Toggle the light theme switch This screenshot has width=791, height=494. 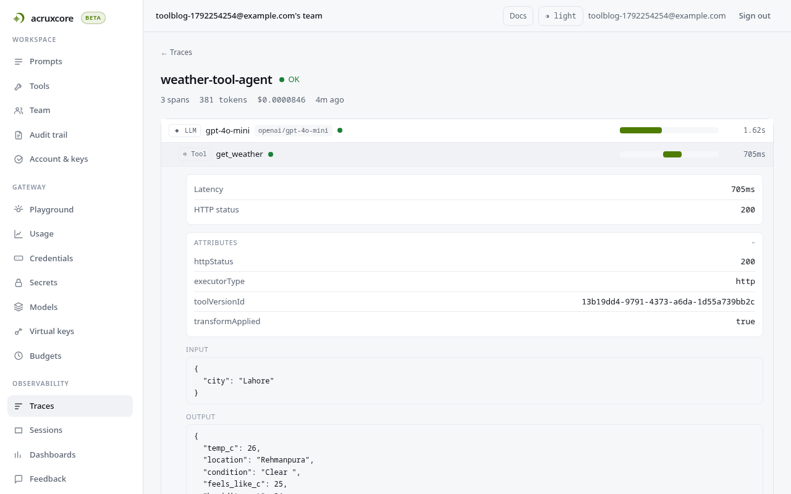tap(560, 16)
